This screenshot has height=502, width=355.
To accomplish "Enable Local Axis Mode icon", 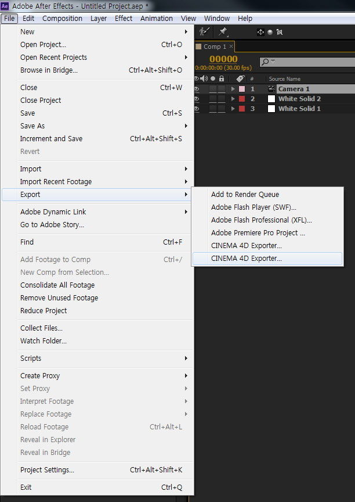I will coord(260,32).
